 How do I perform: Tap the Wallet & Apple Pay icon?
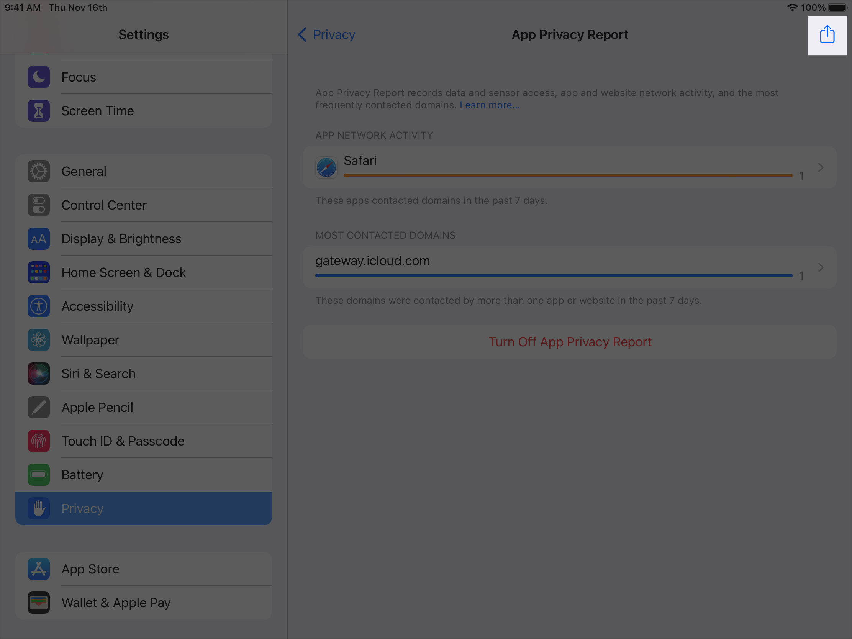pos(39,602)
